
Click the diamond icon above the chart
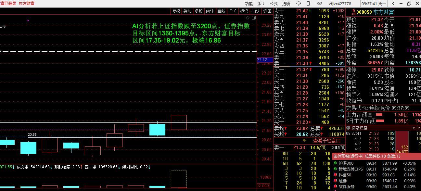(x=248, y=18)
